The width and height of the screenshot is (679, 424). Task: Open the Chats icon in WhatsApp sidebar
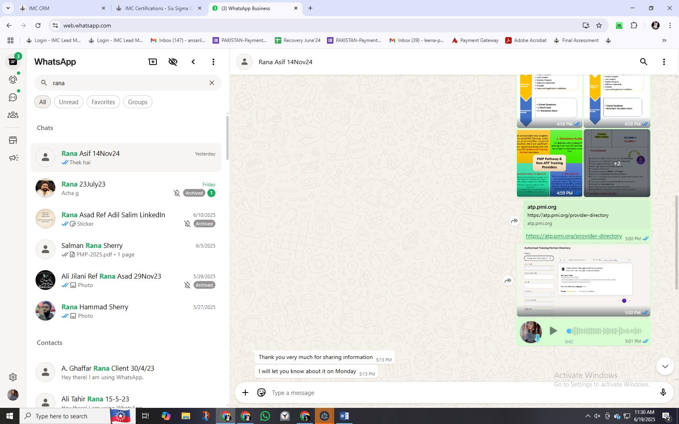pyautogui.click(x=13, y=62)
